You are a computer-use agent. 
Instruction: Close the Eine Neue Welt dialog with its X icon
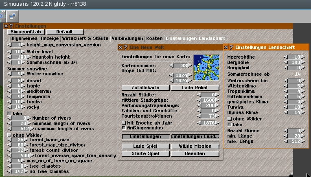pyautogui.click(x=120, y=48)
